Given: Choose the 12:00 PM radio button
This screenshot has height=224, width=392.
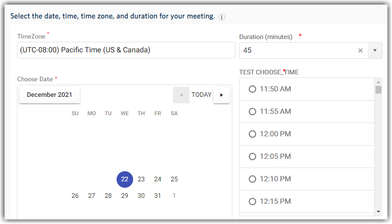Looking at the screenshot, I should pyautogui.click(x=252, y=134).
